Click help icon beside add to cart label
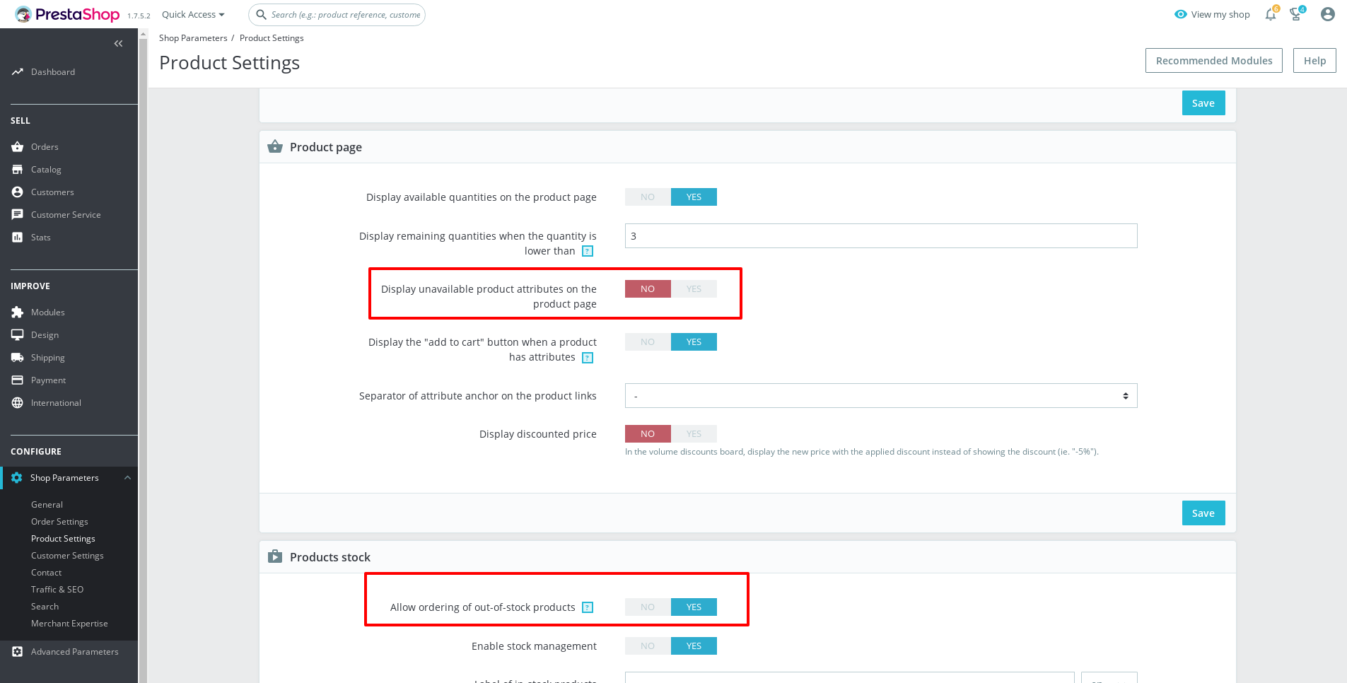Viewport: 1347px width, 683px height. pos(588,358)
